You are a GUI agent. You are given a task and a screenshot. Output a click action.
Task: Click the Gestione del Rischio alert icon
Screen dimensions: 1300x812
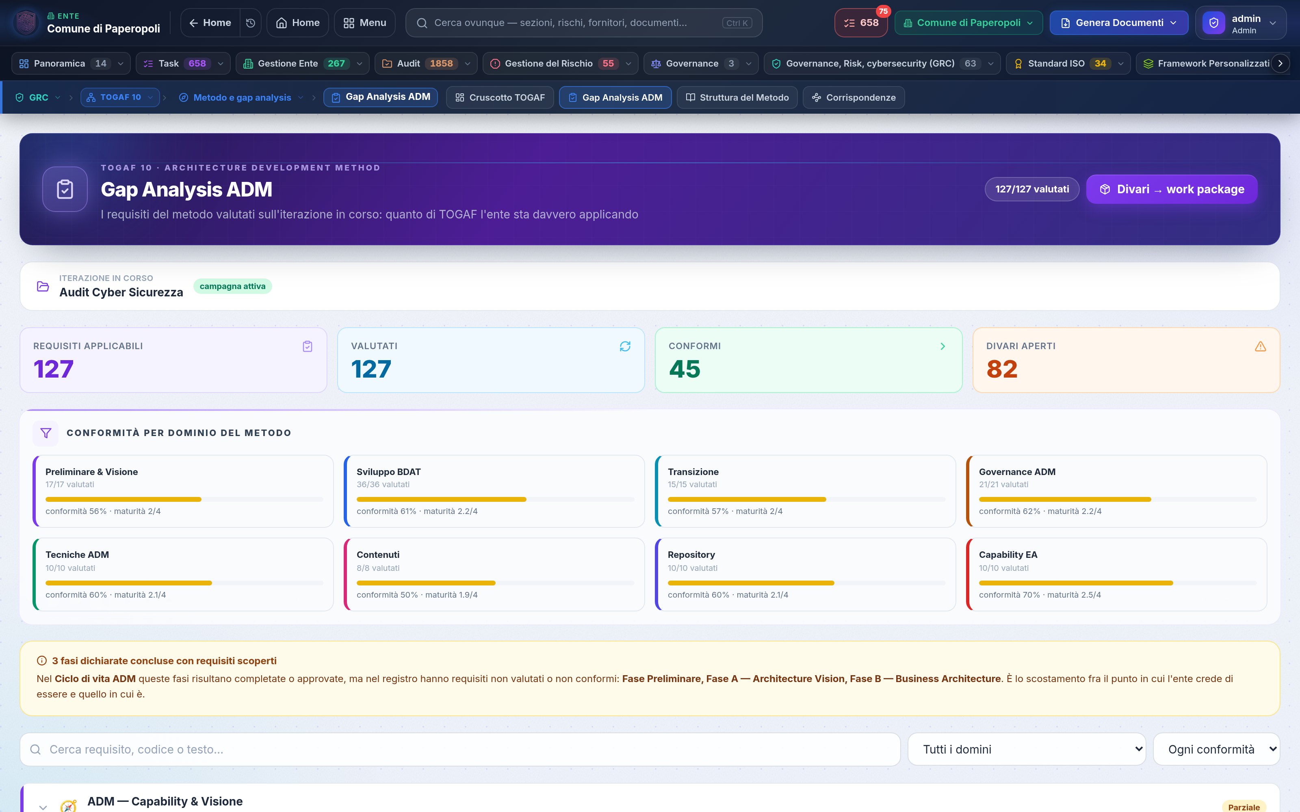tap(495, 63)
